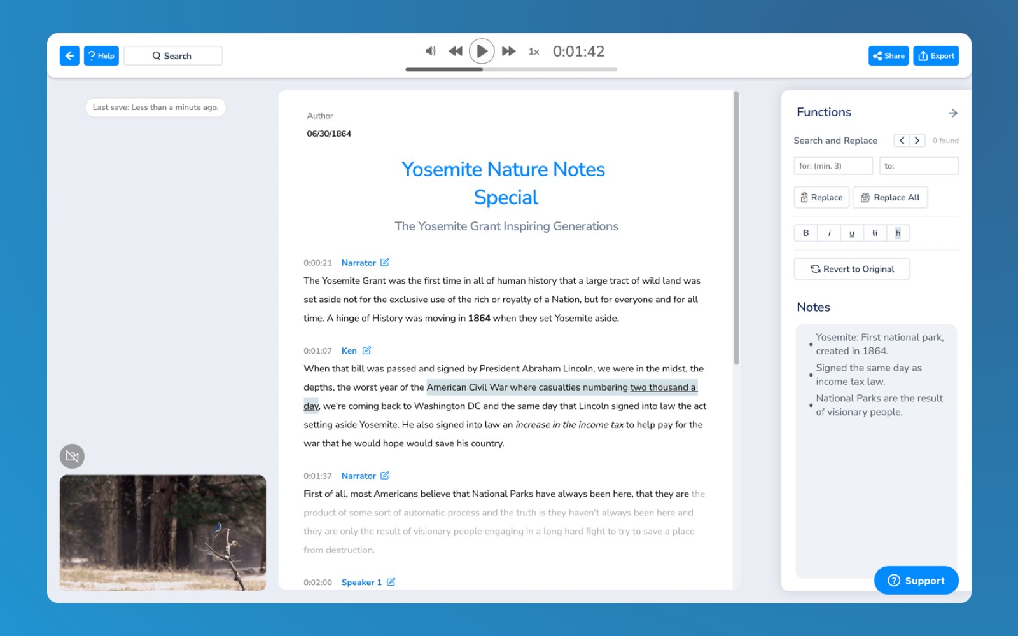Edit speaker at 0:00:21 Narrator
The height and width of the screenshot is (636, 1018).
[x=385, y=262]
